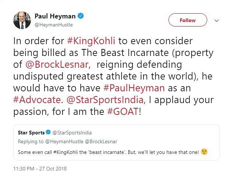Click Paul Heyman's profile avatar
Viewport: 233px width, 176px height.
click(x=22, y=20)
